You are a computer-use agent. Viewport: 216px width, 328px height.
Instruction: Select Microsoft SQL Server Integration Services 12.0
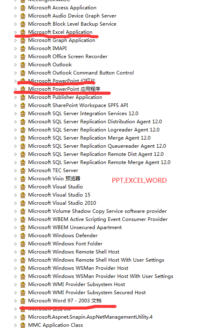pyautogui.click(x=83, y=114)
